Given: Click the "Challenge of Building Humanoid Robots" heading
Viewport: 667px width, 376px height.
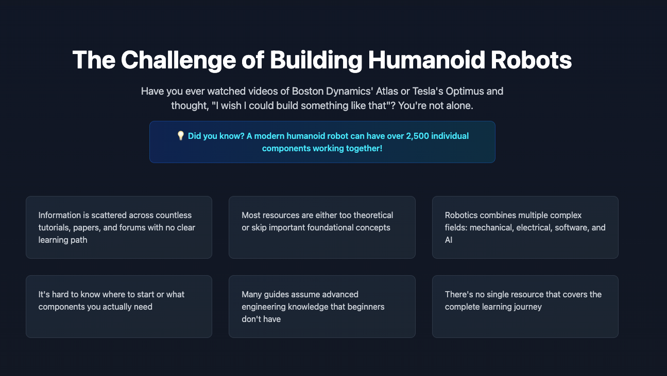Looking at the screenshot, I should (322, 60).
